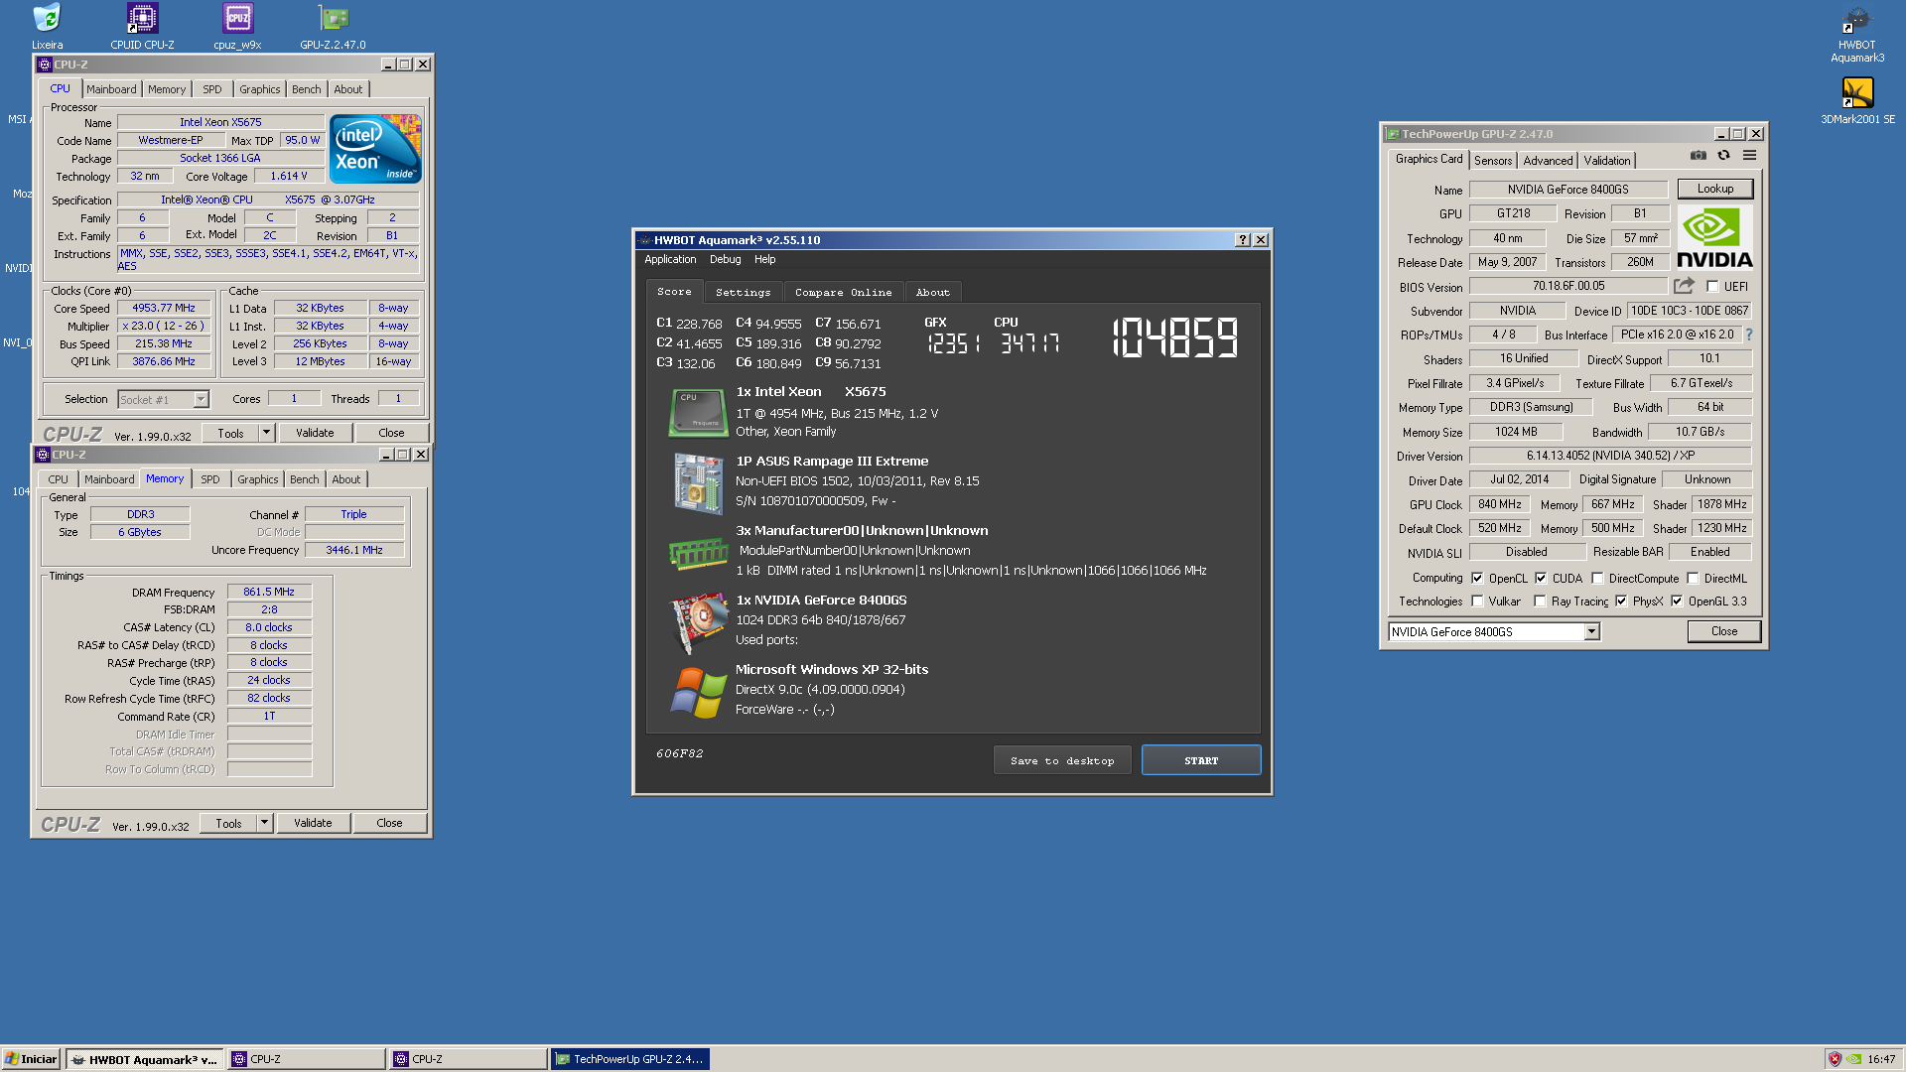
Task: Open the GPU-Z.2.47.0 desktop icon
Action: pyautogui.click(x=333, y=26)
